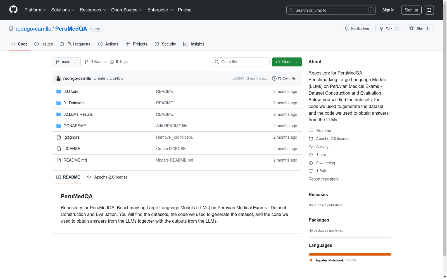447x279 pixels.
Task: Switch to the Code tab
Action: point(20,44)
